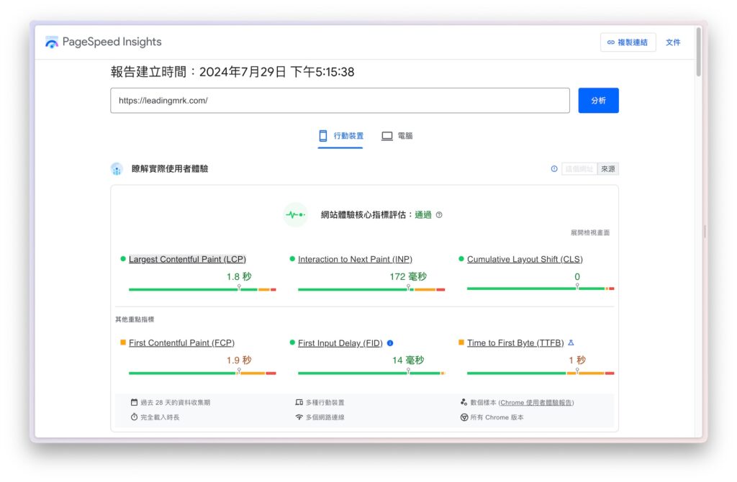
Task: Open the 行動裝置 mobile tab
Action: click(x=340, y=136)
